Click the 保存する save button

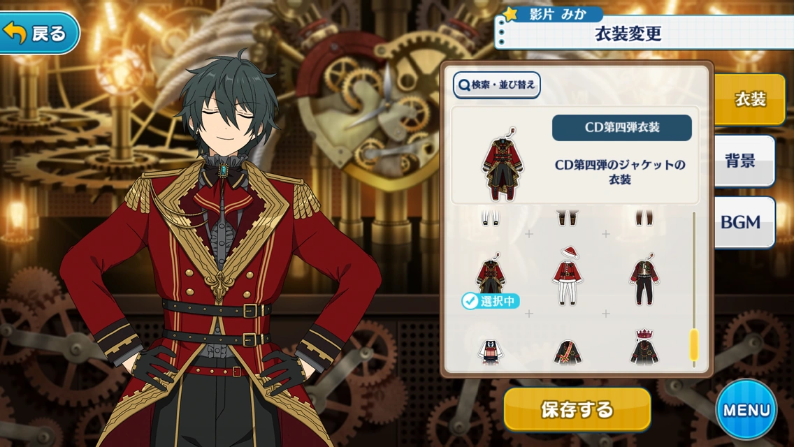(577, 409)
